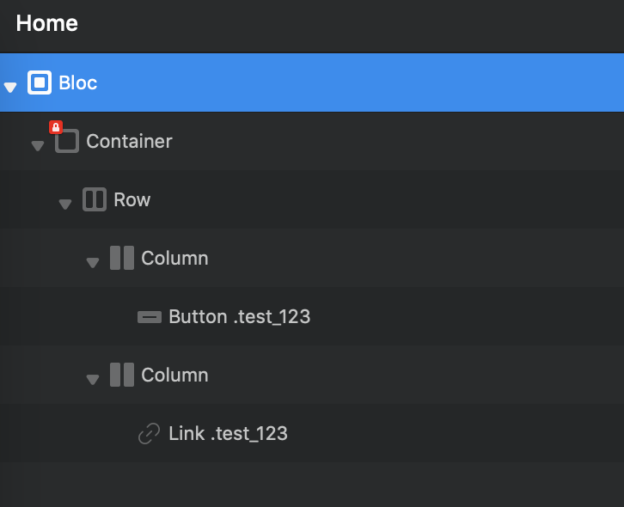The height and width of the screenshot is (507, 624).
Task: Collapse the Bloc layer tree
Action: pos(10,87)
